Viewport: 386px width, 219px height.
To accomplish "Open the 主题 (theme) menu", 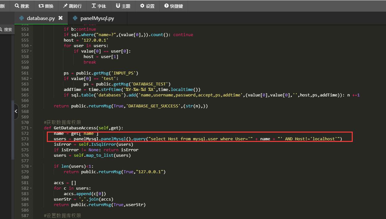I will [x=123, y=6].
